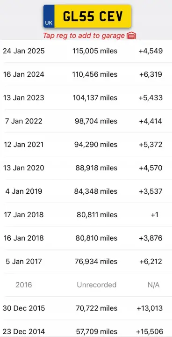172x337 pixels.
Task: Select the 30 Dec 2015 entry
Action: (x=86, y=308)
